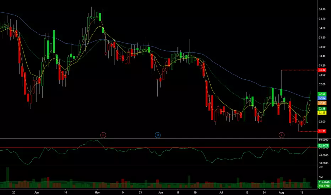Click the 33.20 price axis label
This screenshot has height=195, width=331.
[322, 66]
